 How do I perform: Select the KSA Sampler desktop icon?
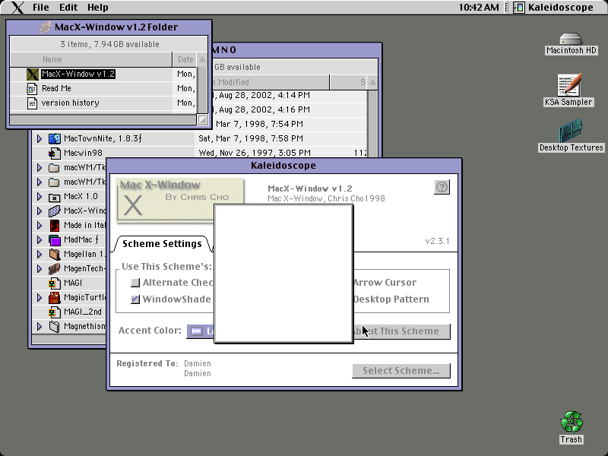click(568, 85)
